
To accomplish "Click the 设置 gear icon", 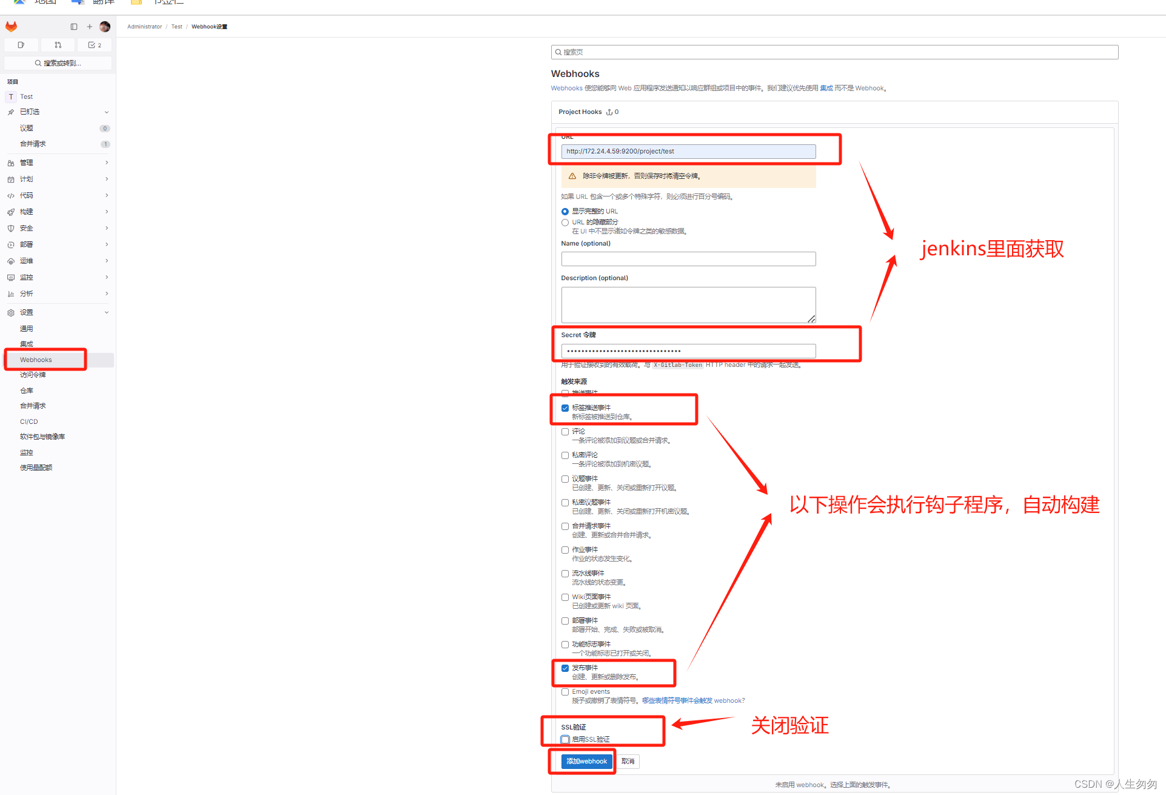I will coord(11,313).
